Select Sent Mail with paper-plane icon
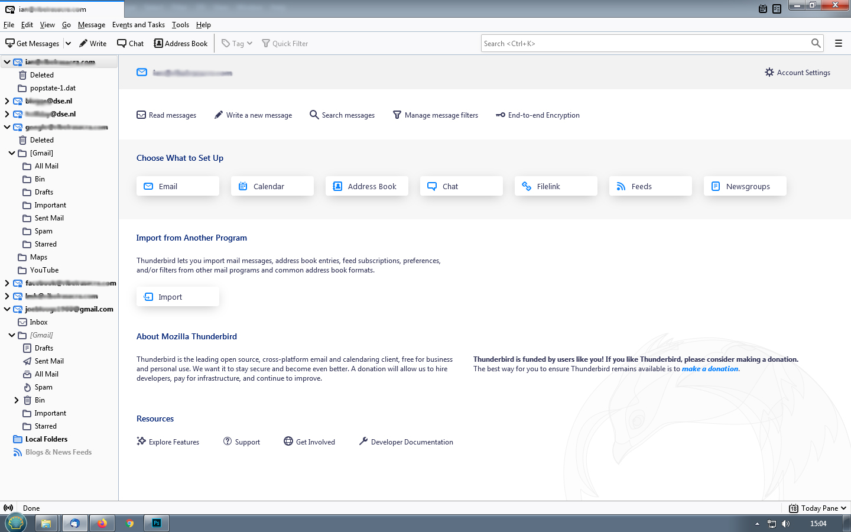This screenshot has height=532, width=851. coord(49,361)
